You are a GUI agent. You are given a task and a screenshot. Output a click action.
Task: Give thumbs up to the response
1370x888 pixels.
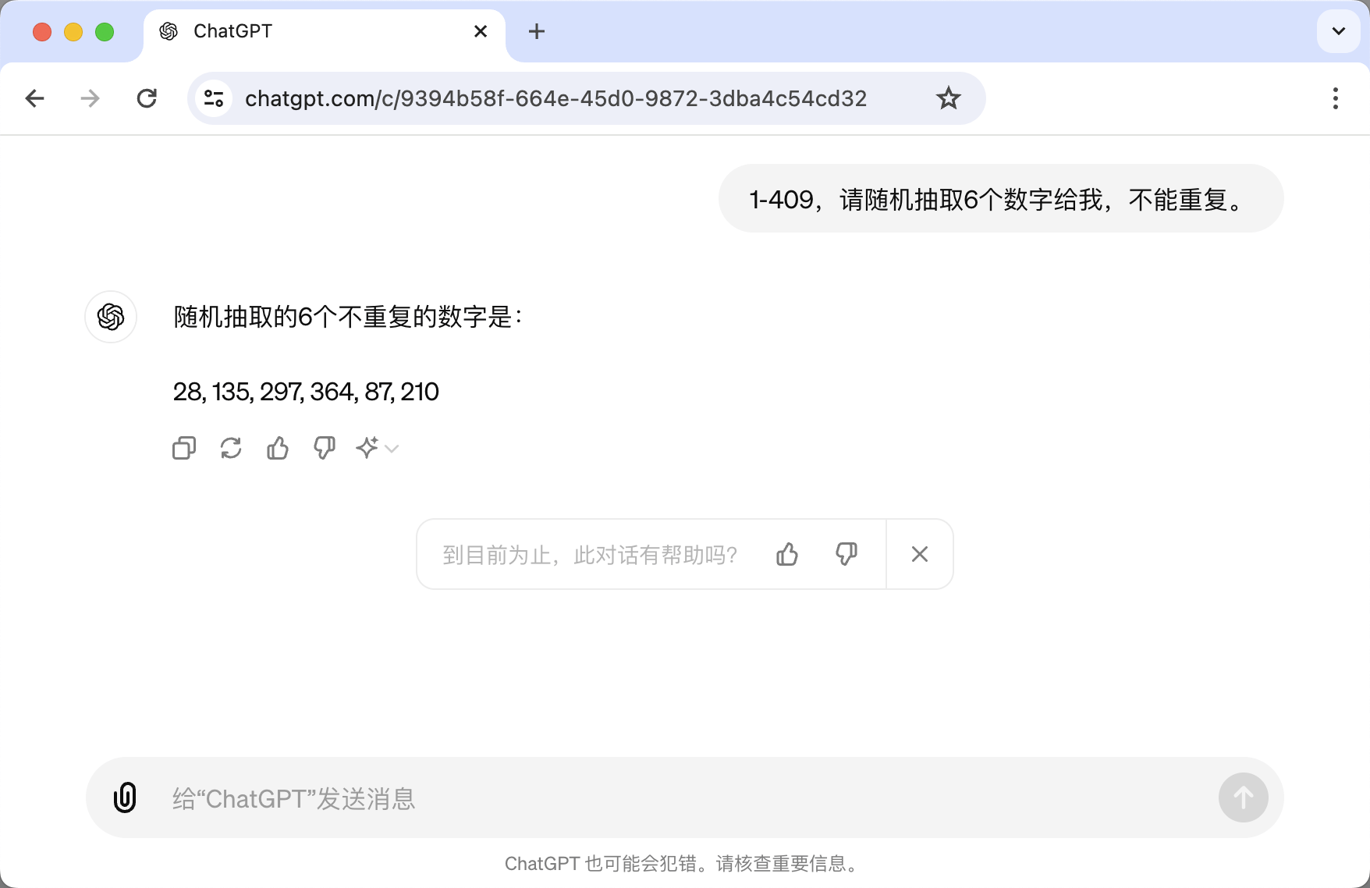pos(278,448)
